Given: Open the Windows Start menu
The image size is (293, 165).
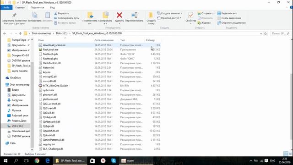Looking at the screenshot, I should coord(5,161).
